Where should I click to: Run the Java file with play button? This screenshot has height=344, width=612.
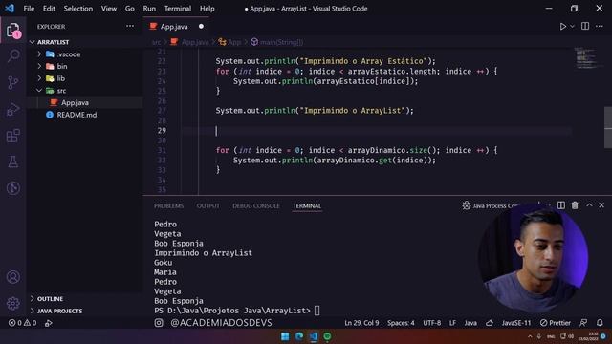[x=563, y=26]
